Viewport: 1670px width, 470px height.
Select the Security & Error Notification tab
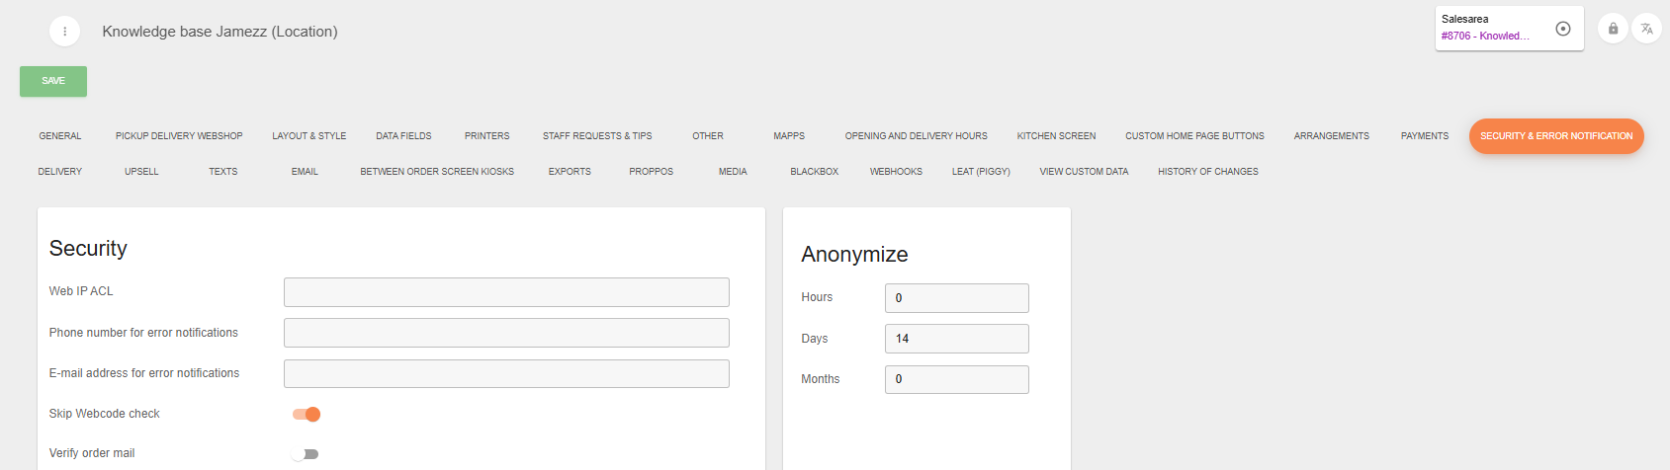point(1555,136)
